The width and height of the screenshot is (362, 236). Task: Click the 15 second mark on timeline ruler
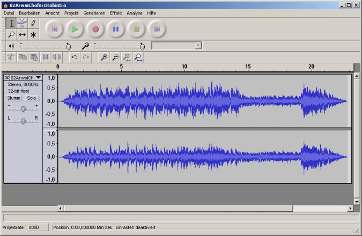(x=248, y=67)
